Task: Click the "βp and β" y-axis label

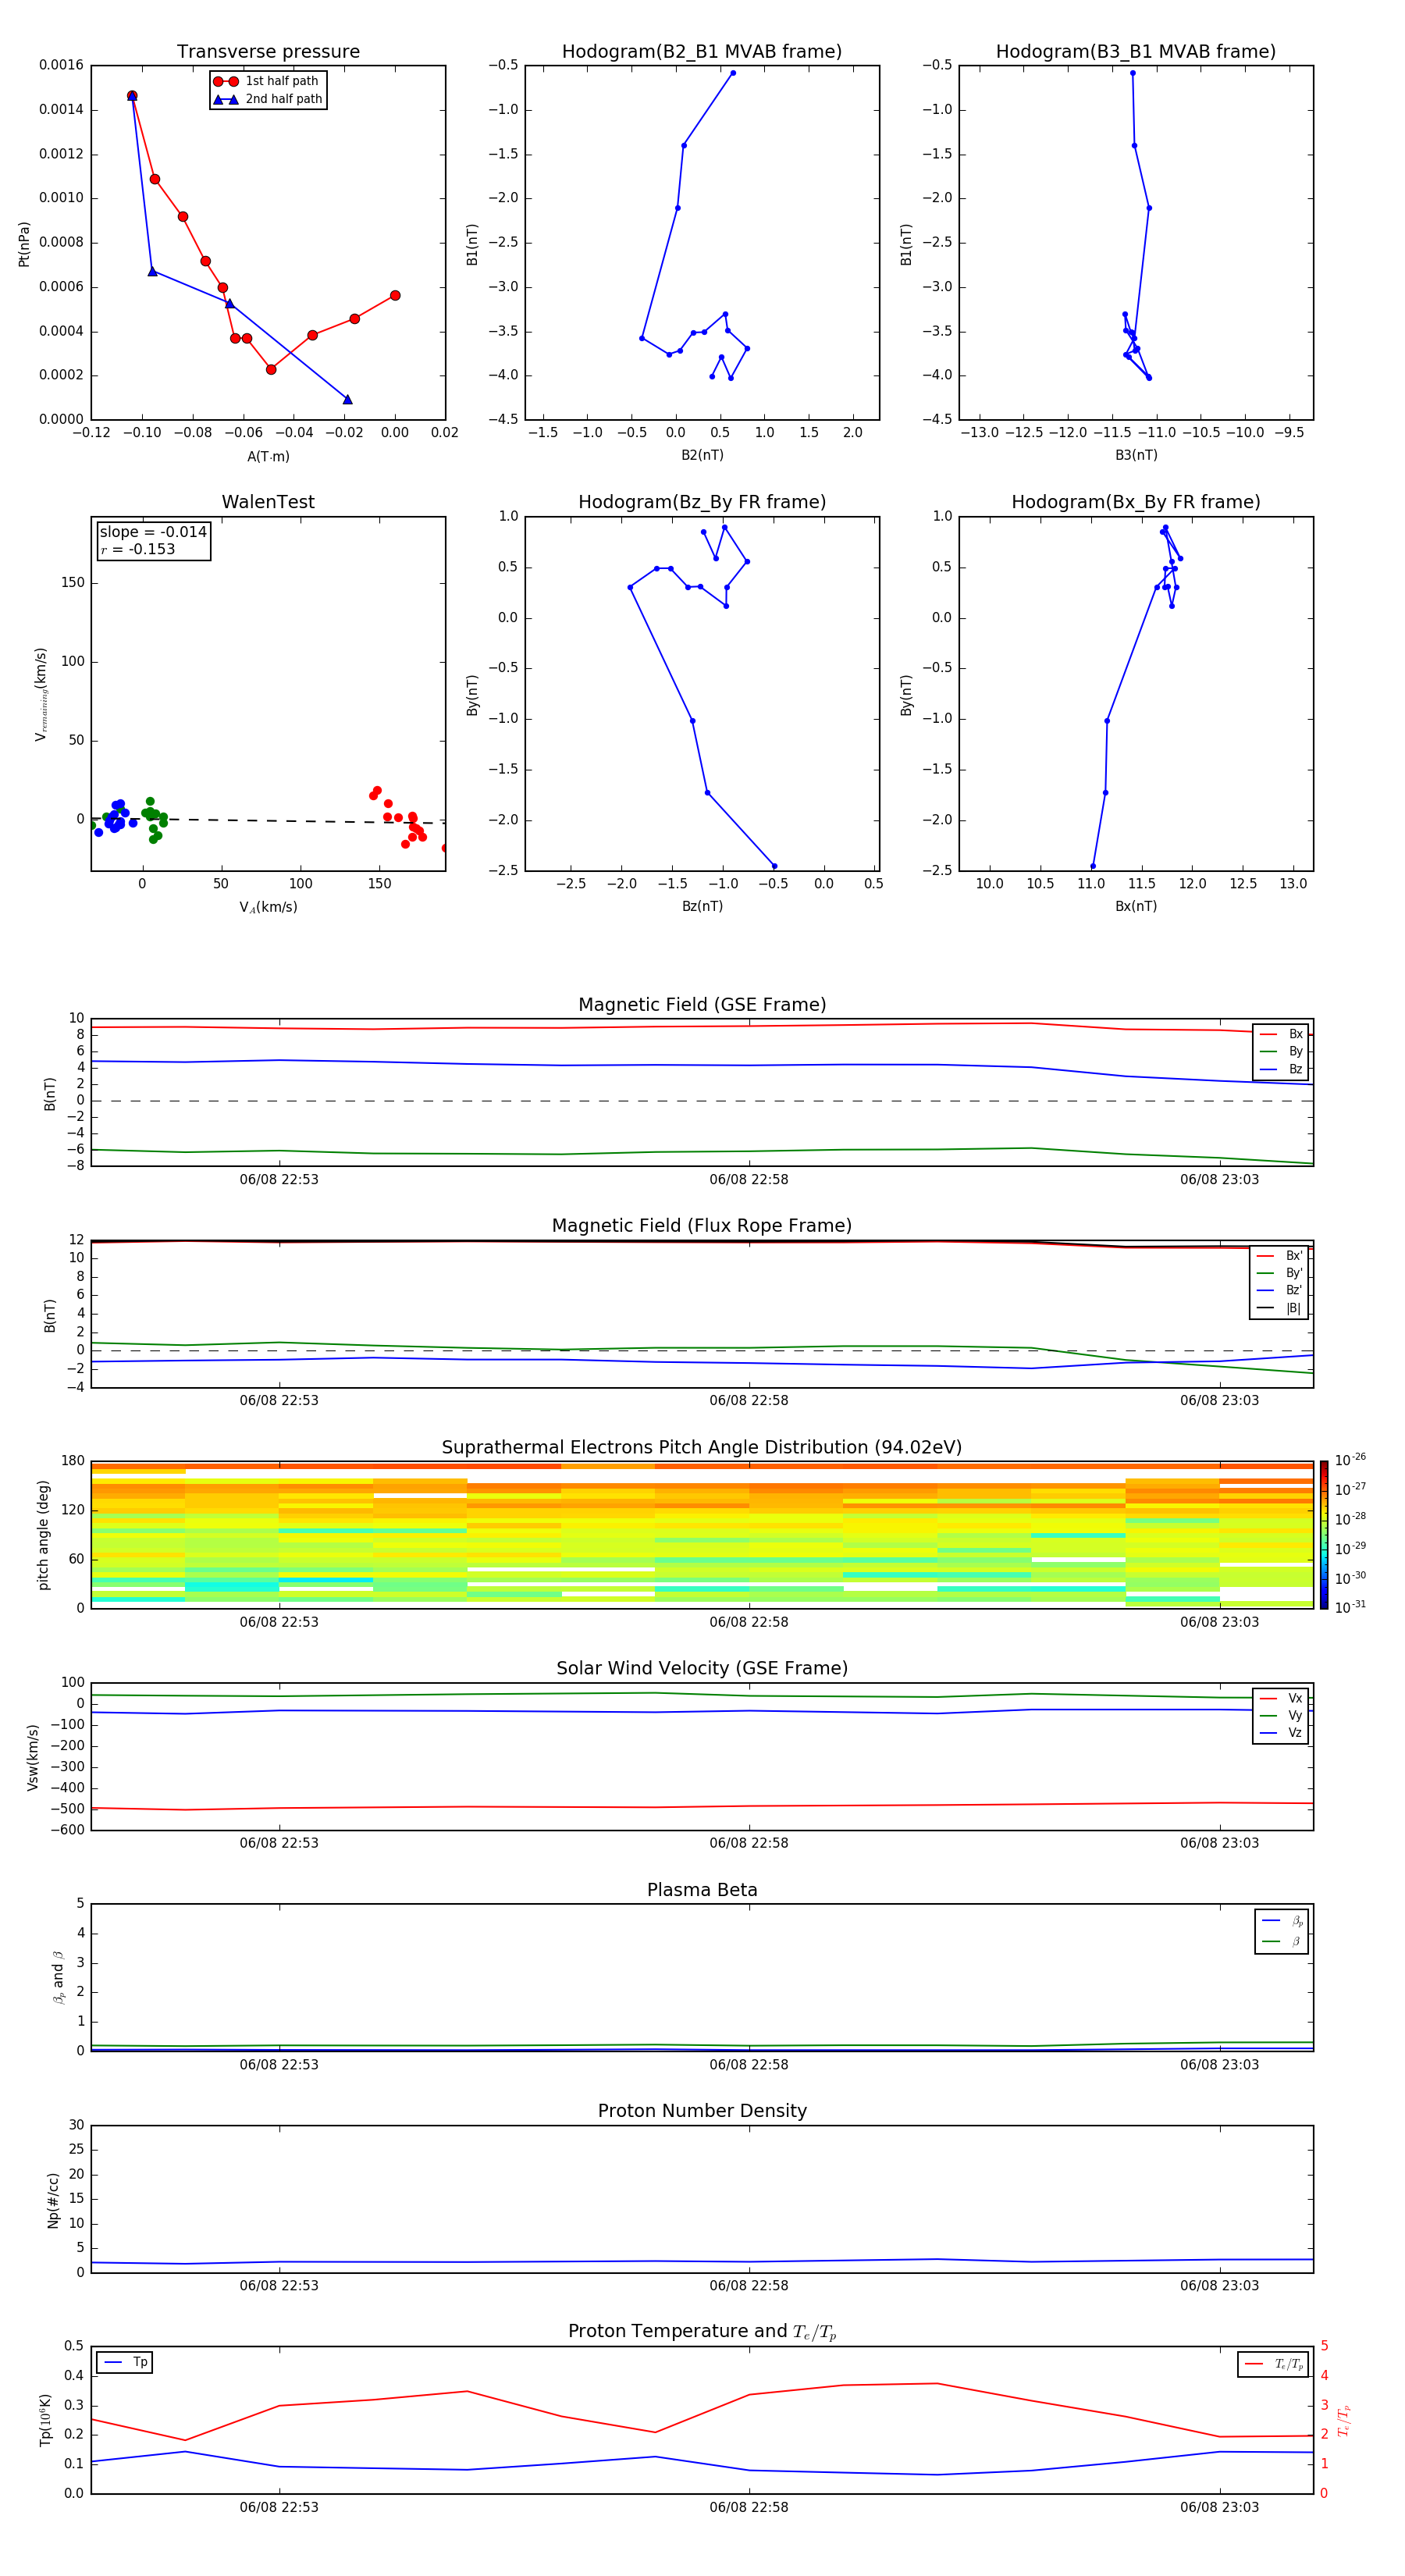Action: [x=58, y=1977]
